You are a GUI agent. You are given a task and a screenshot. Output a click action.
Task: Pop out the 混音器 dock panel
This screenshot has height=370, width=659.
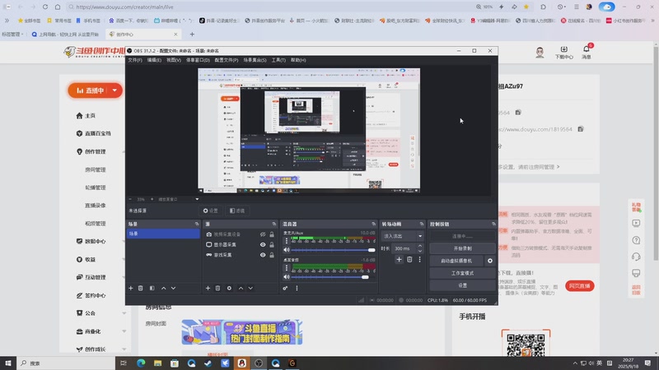(373, 224)
